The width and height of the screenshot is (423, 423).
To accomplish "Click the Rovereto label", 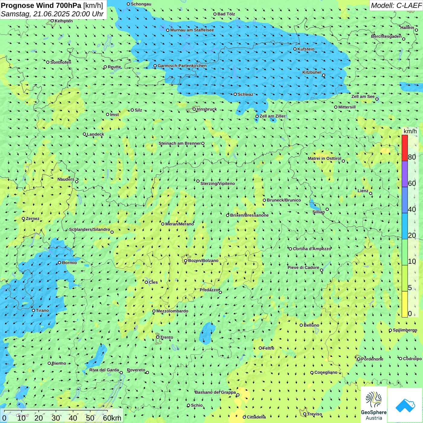I will coord(136,370).
